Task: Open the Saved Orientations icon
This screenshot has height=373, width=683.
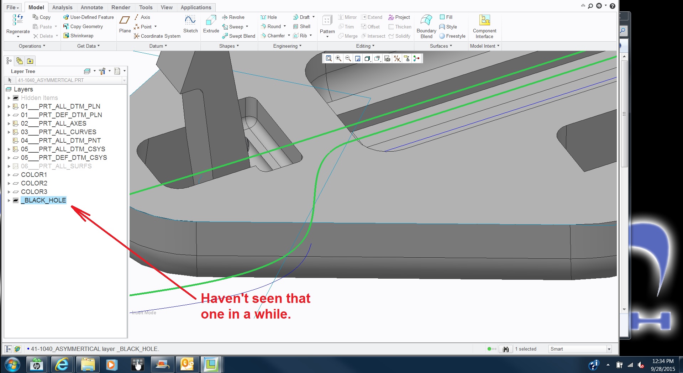Action: coord(377,58)
